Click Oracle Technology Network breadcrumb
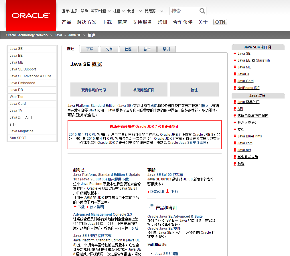Image resolution: width=290 pixels, height=256 pixels. tap(27, 35)
